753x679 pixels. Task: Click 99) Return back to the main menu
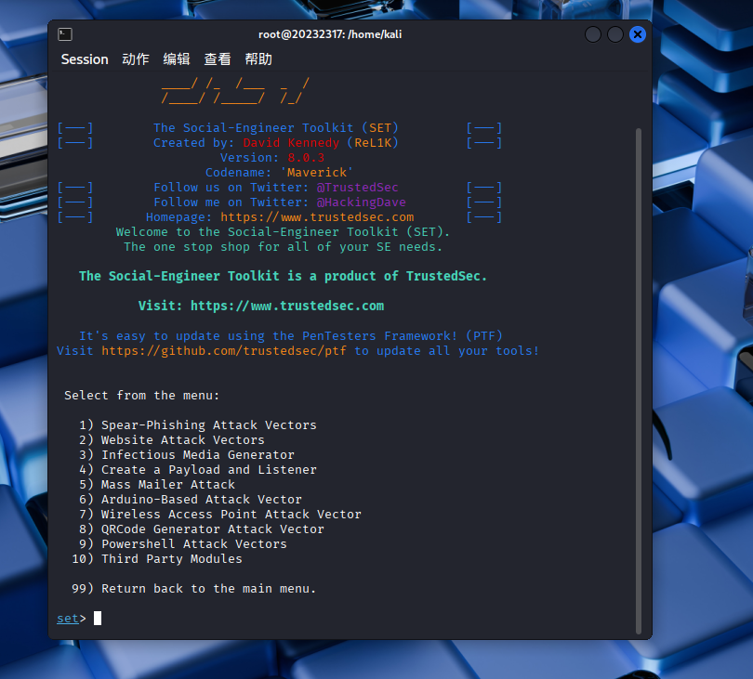pos(194,589)
